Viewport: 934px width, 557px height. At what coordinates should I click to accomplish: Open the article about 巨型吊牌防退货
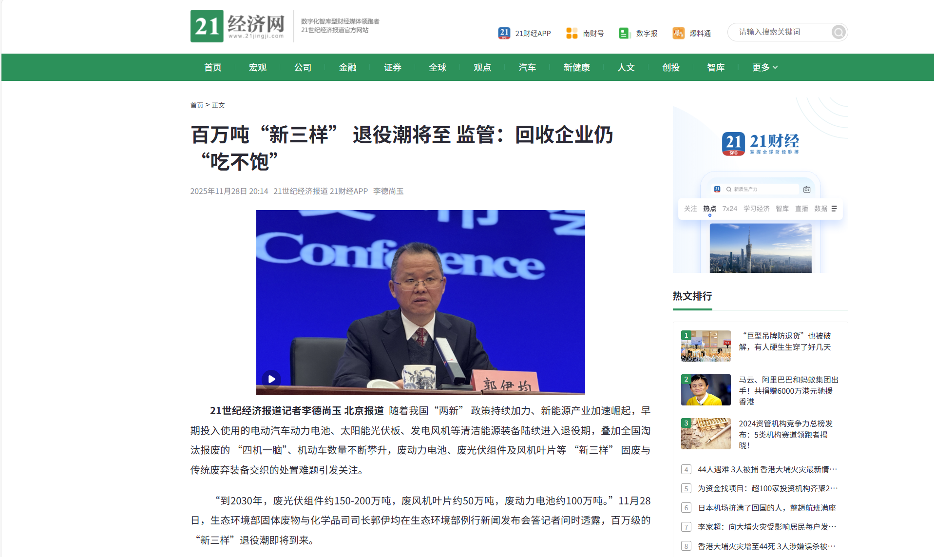coord(785,341)
